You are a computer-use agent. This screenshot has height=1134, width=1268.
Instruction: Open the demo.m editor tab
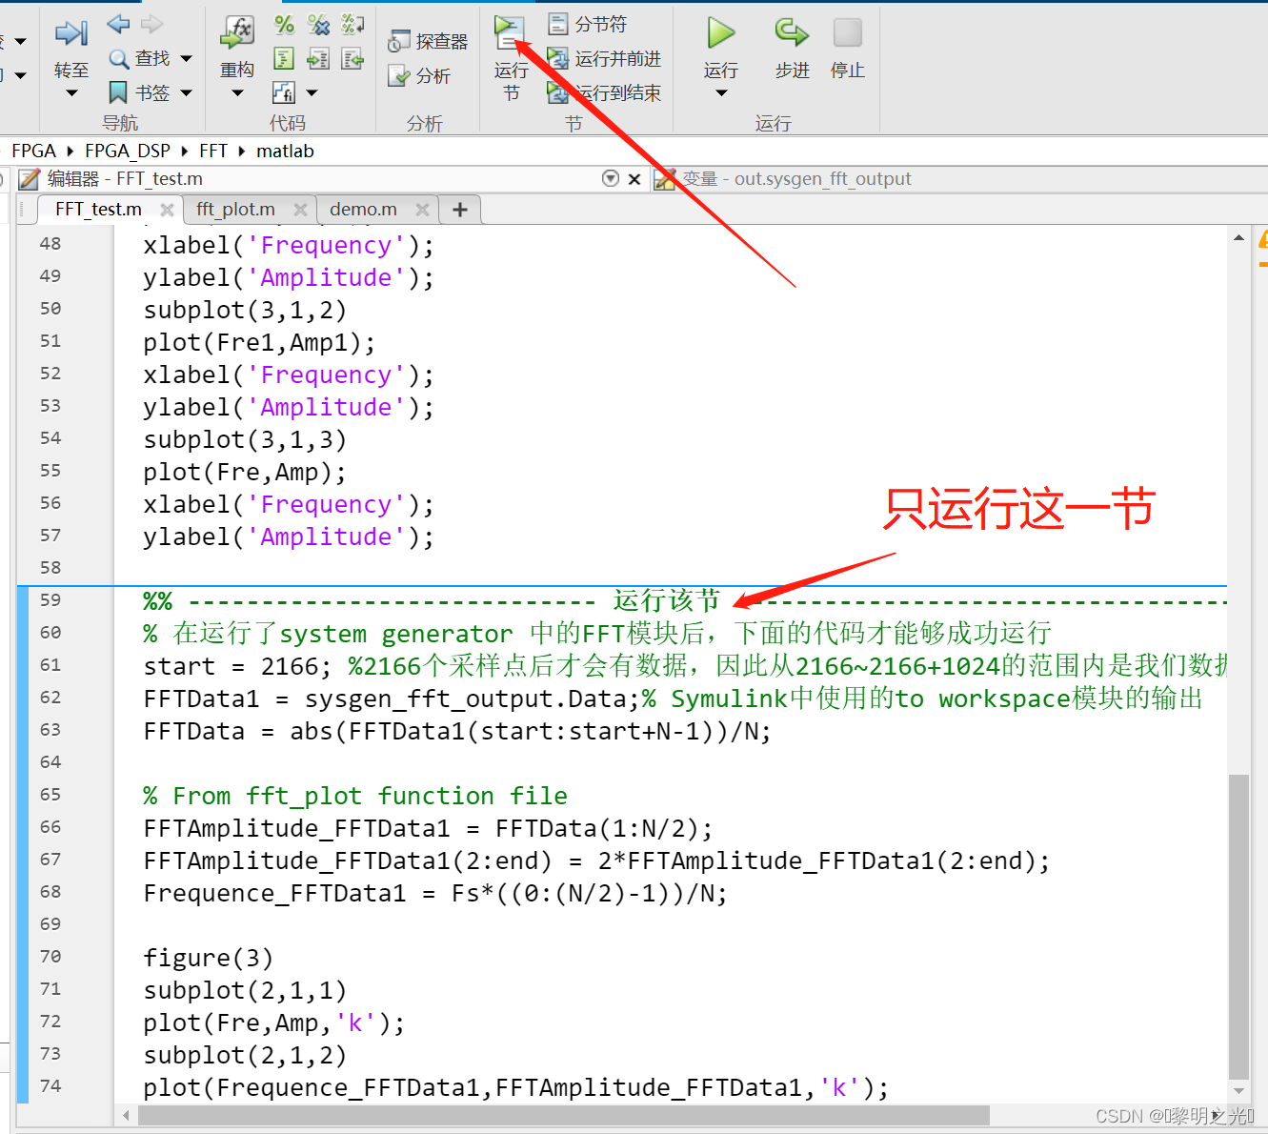click(x=363, y=209)
